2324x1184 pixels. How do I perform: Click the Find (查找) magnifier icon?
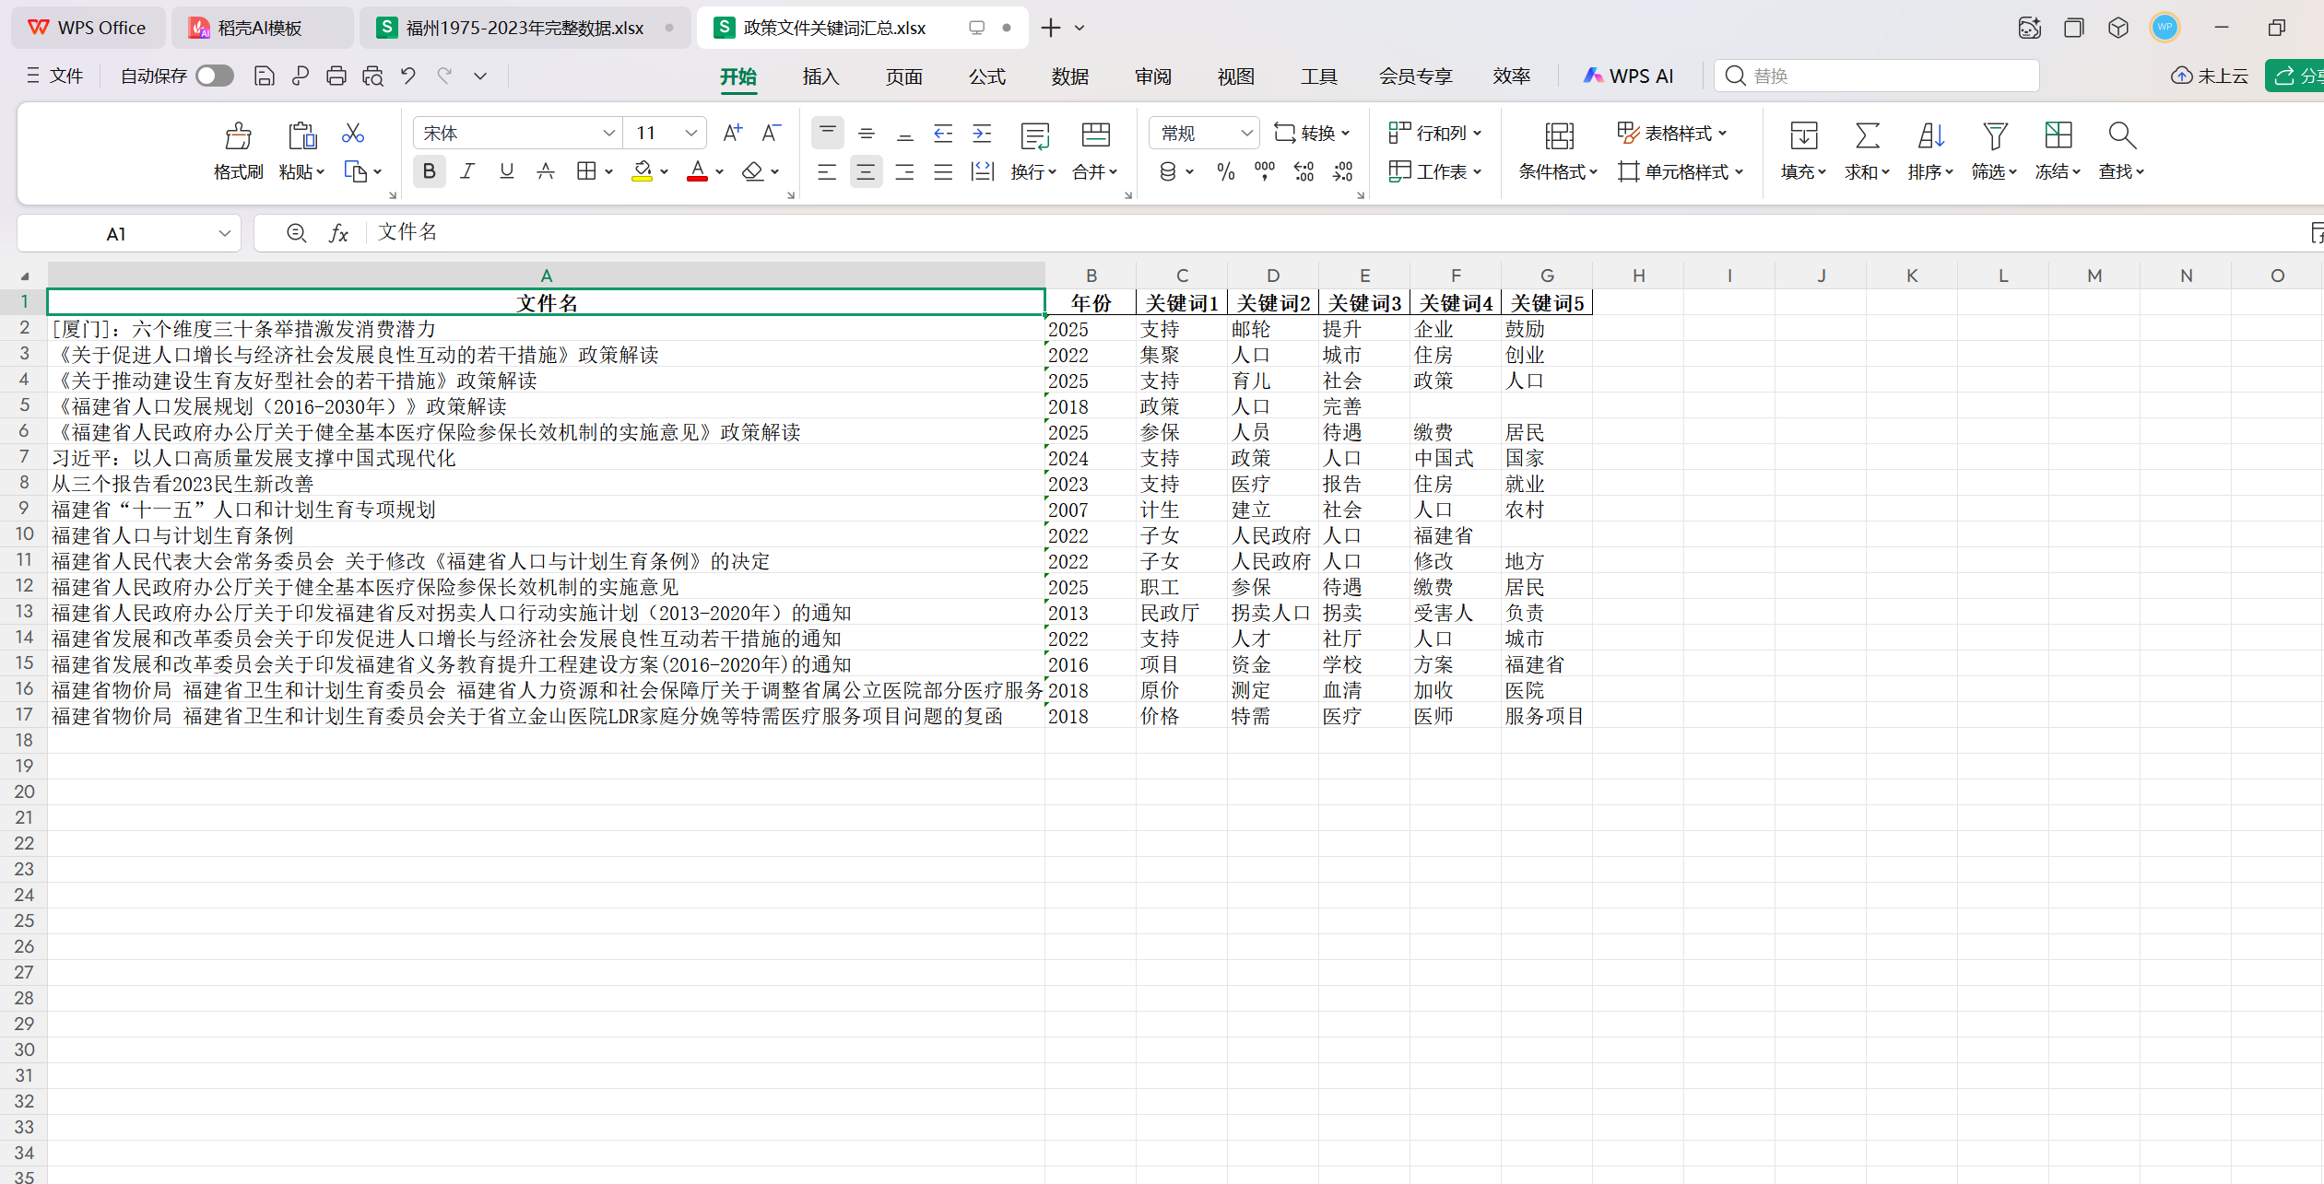2121,136
